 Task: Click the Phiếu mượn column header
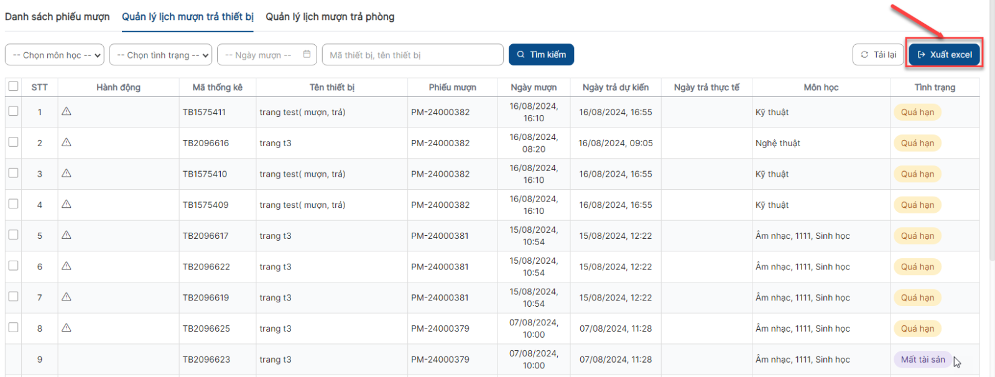(453, 87)
